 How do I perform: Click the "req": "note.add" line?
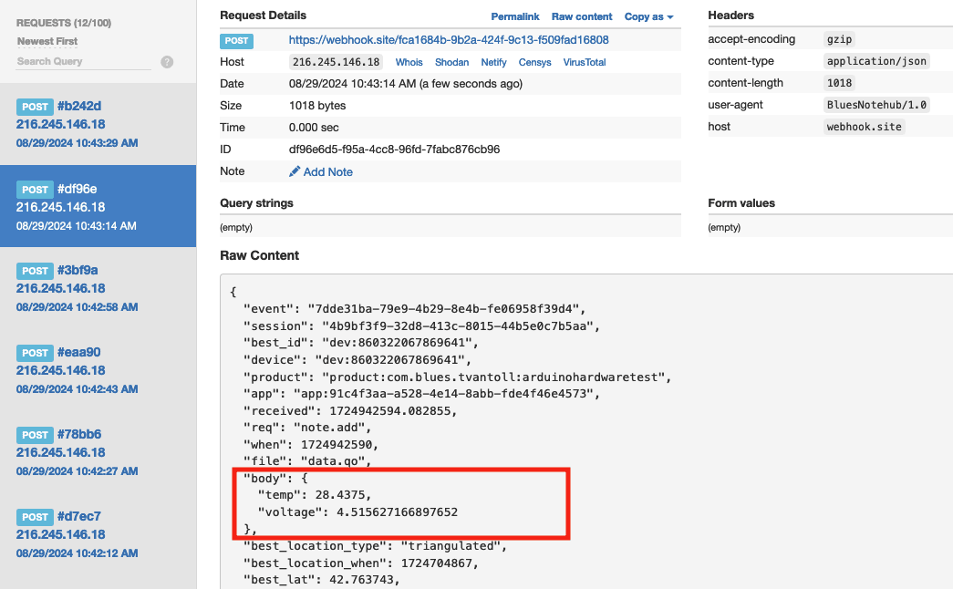[x=307, y=428]
